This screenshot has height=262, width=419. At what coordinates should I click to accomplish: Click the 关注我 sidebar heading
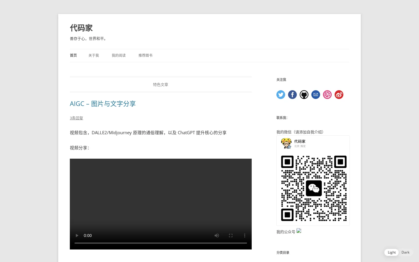click(x=281, y=80)
